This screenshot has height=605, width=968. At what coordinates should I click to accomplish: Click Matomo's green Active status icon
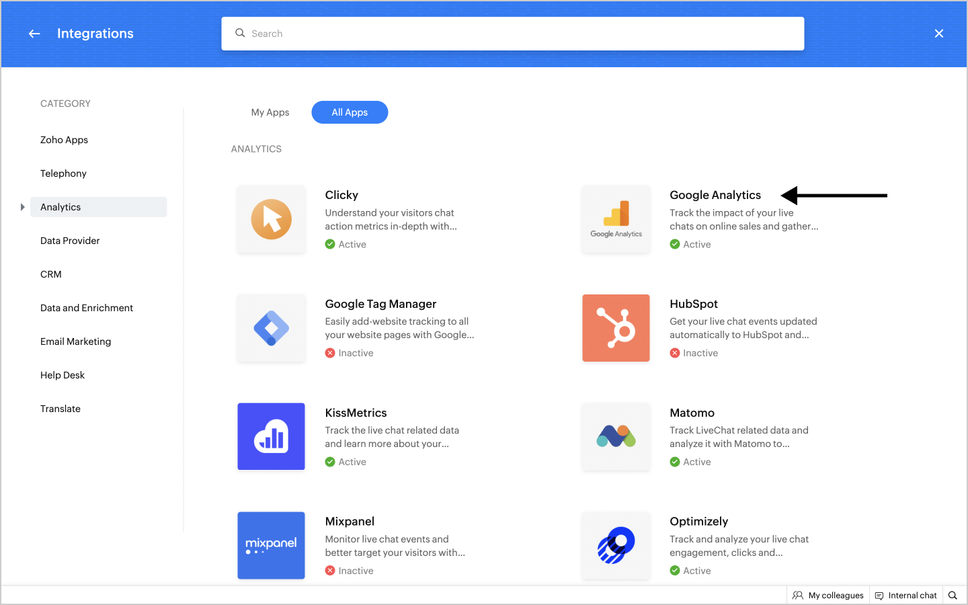tap(675, 462)
